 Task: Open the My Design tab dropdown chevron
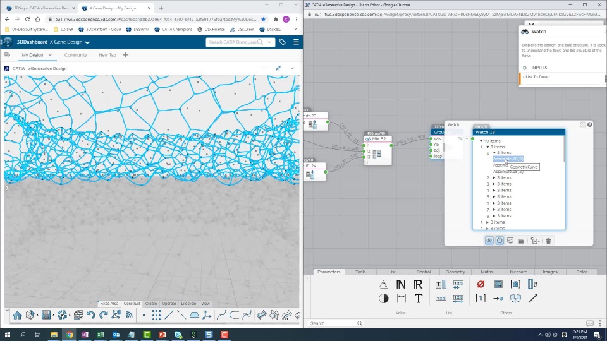coord(50,55)
